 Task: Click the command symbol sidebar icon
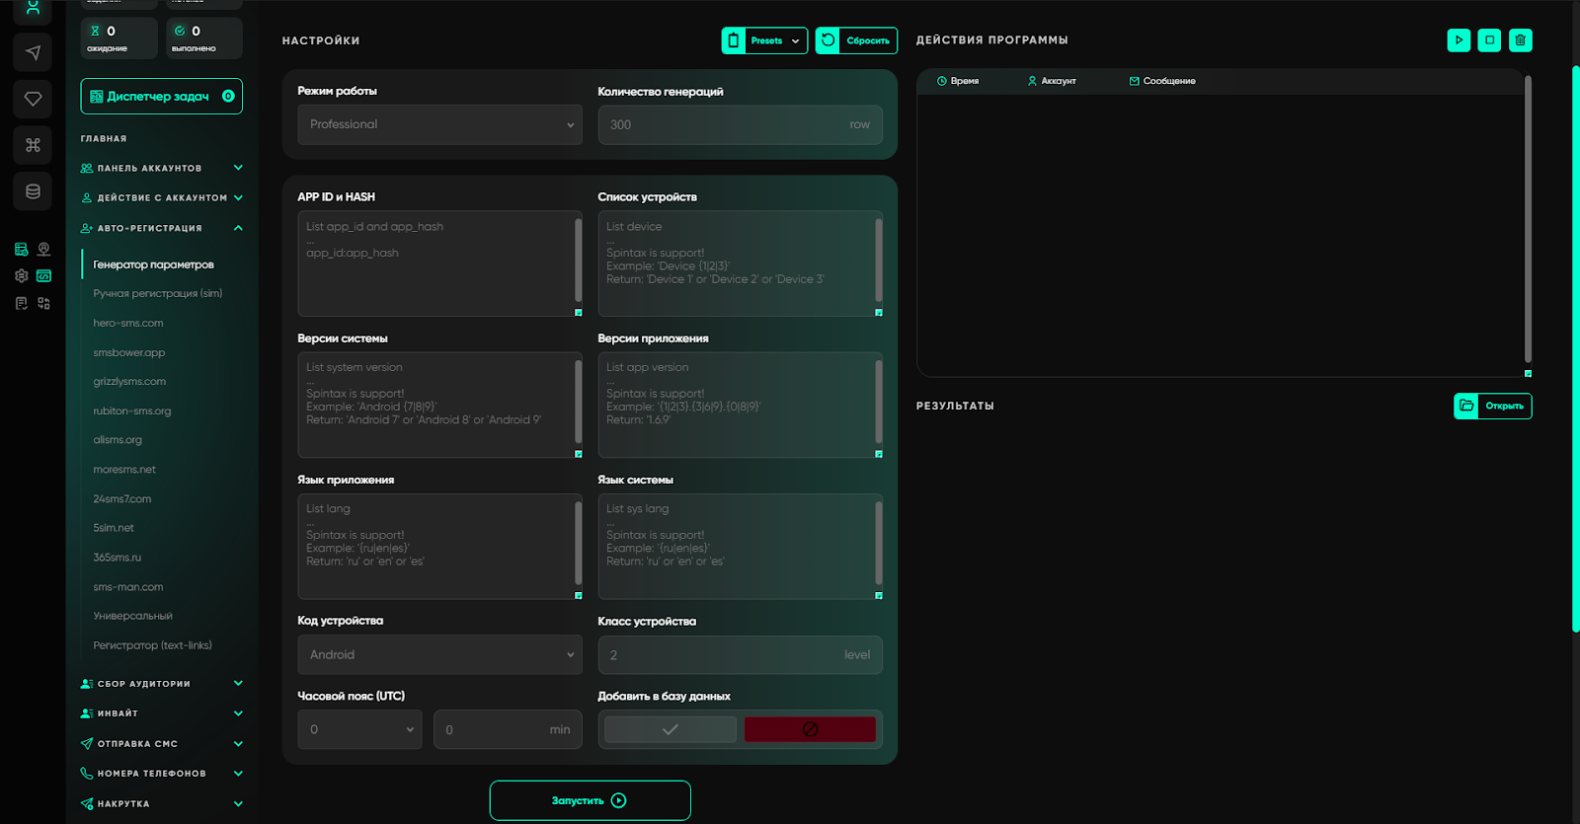coord(33,145)
